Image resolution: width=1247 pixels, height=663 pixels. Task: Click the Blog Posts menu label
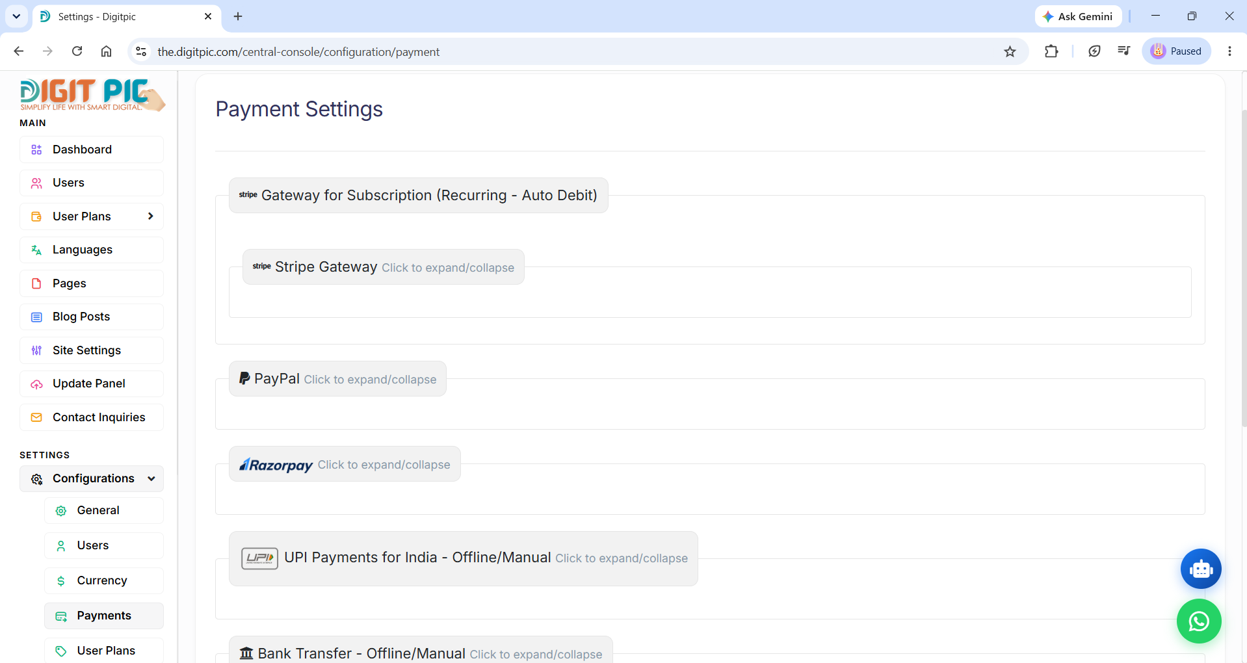click(81, 317)
